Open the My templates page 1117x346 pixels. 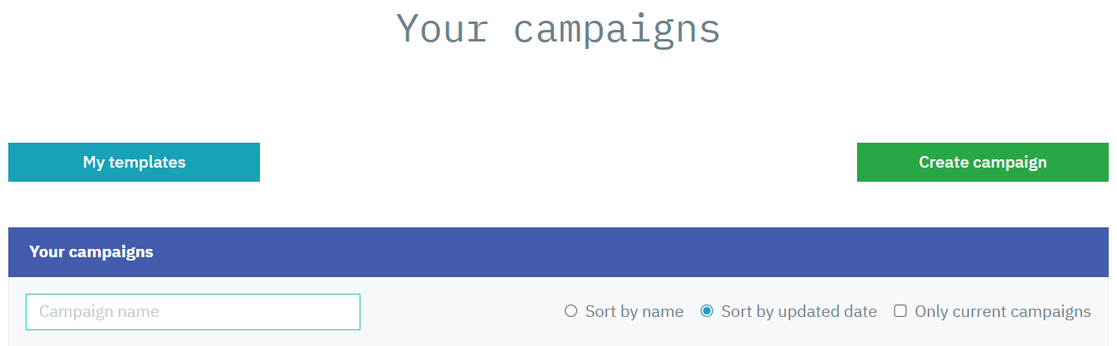[134, 162]
